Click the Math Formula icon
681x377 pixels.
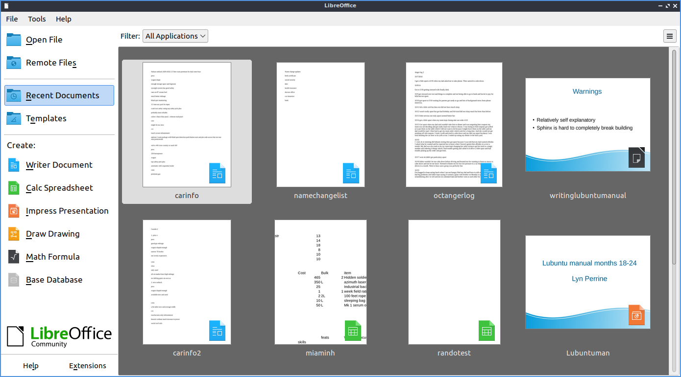pos(14,257)
